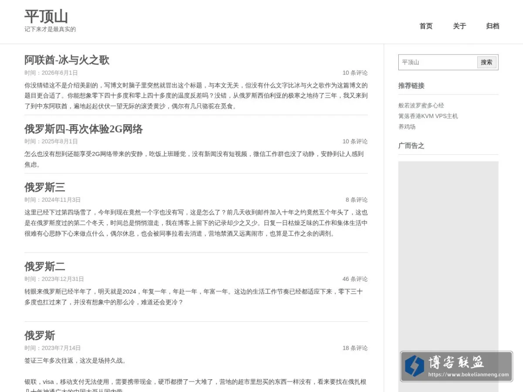523x392 pixels.
Task: Click the tagline 记下来才是最真实的
Action: point(50,29)
